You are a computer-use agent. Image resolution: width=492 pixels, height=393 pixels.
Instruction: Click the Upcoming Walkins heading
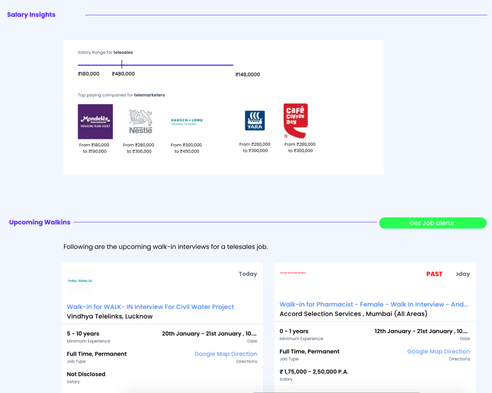pos(39,222)
